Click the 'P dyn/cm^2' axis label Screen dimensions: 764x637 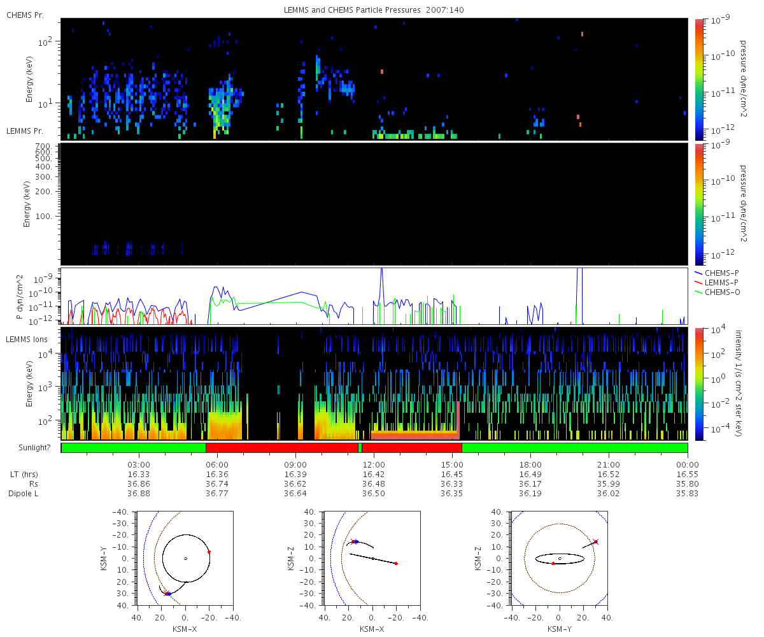click(x=20, y=296)
